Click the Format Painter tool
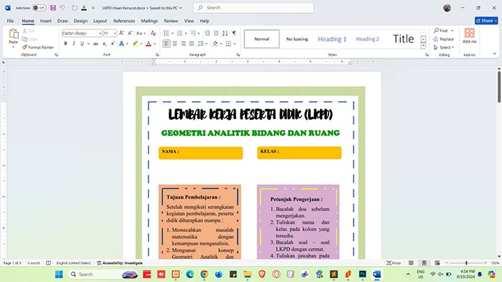This screenshot has width=502, height=282. point(38,47)
